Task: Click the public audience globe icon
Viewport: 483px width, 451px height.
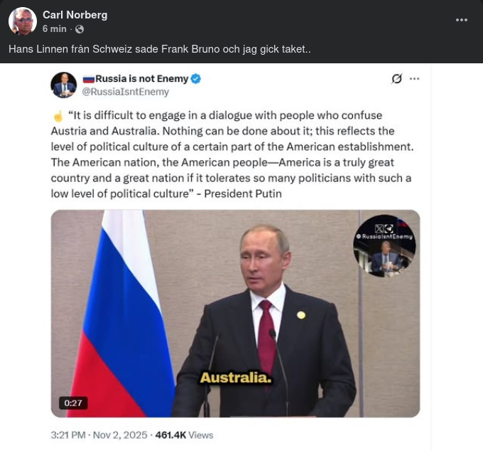Action: tap(80, 29)
